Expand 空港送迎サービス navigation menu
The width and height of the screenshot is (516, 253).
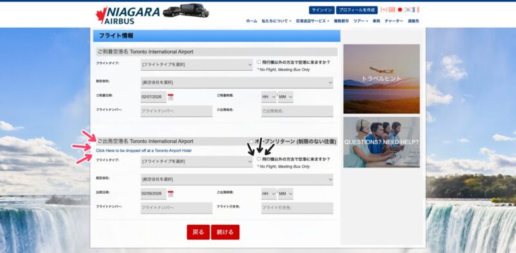click(x=313, y=21)
